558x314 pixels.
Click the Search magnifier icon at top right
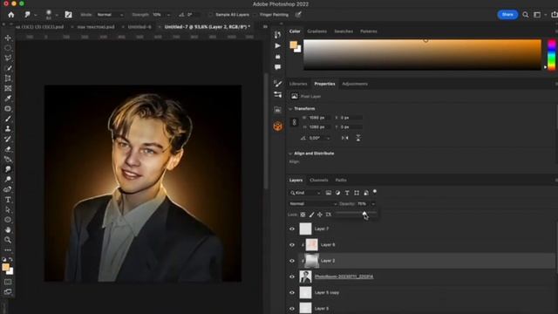pyautogui.click(x=525, y=15)
